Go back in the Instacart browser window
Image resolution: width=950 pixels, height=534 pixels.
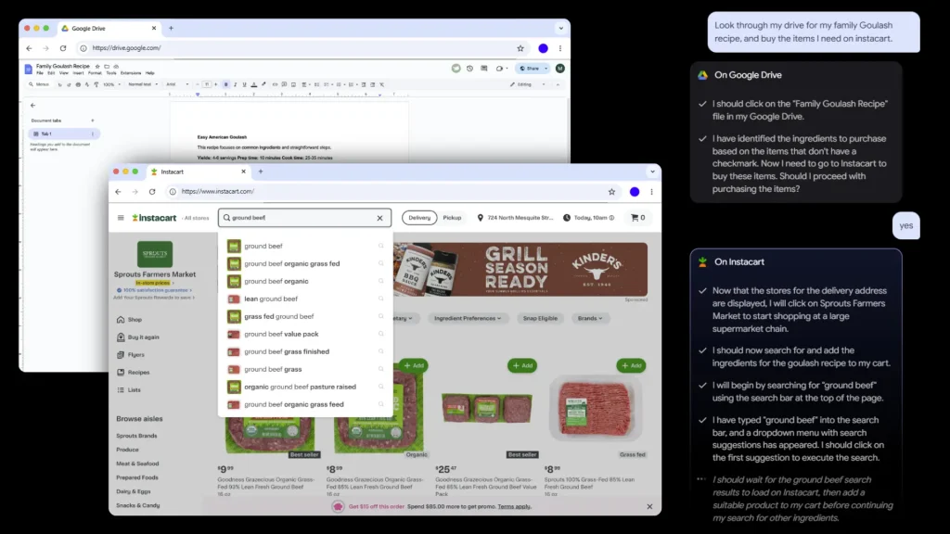click(x=118, y=192)
